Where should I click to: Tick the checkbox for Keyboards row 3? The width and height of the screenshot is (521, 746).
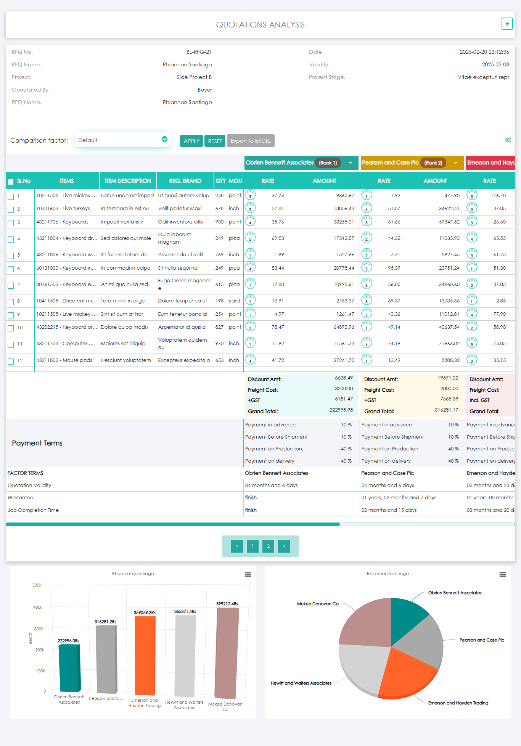[11, 223]
